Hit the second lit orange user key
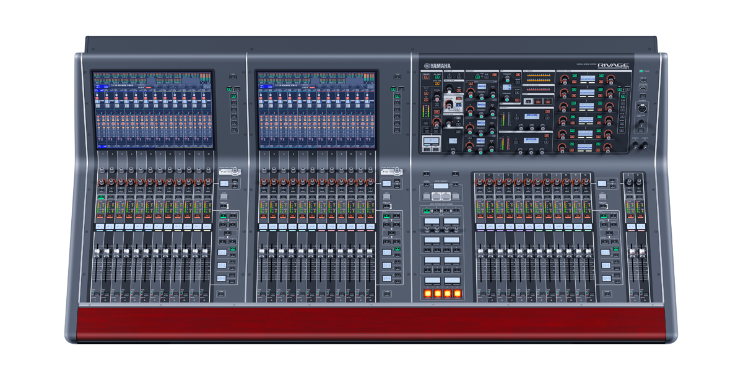743x371 pixels. coord(438,293)
